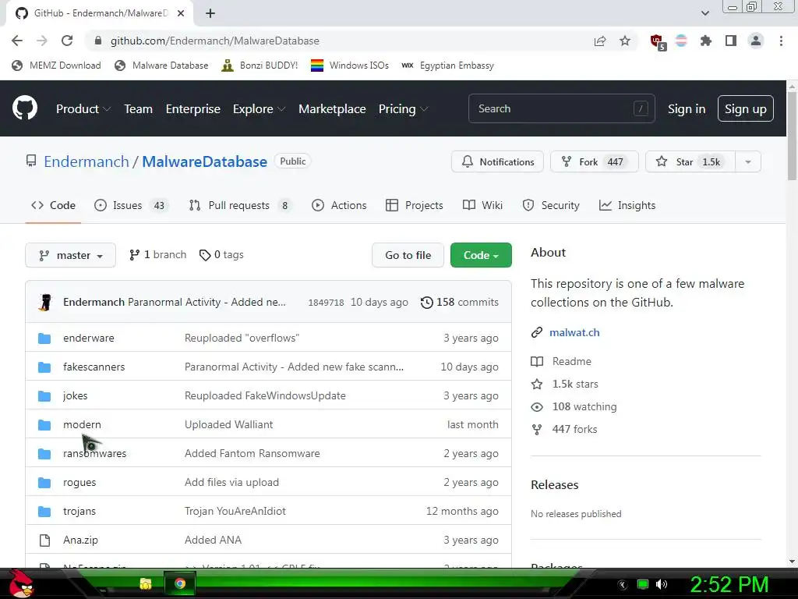Switch to the Pull requests tab
Screen dimensions: 798x599
pyautogui.click(x=240, y=205)
